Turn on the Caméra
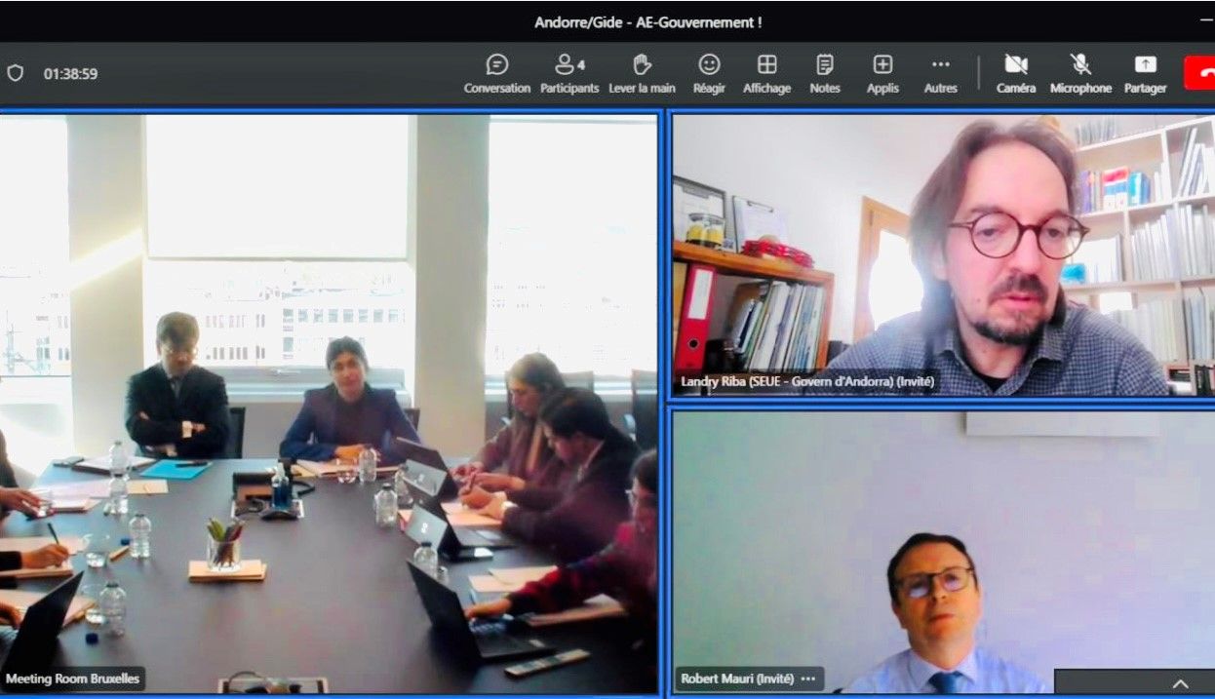 1015,74
